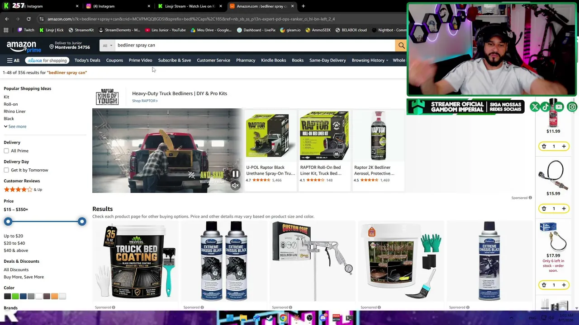Switch to the second Instagram tab
Viewport: 579px width, 325px height.
pos(118,6)
